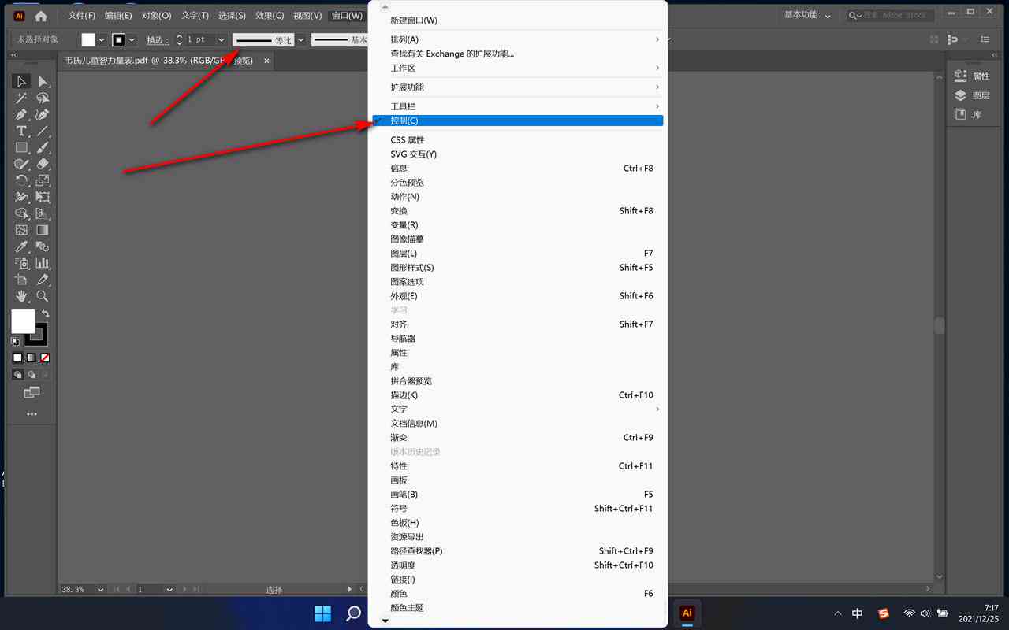Viewport: 1009px width, 630px height.
Task: Close the 韦氏儿童智力量表.pdf document tab
Action: pyautogui.click(x=266, y=61)
